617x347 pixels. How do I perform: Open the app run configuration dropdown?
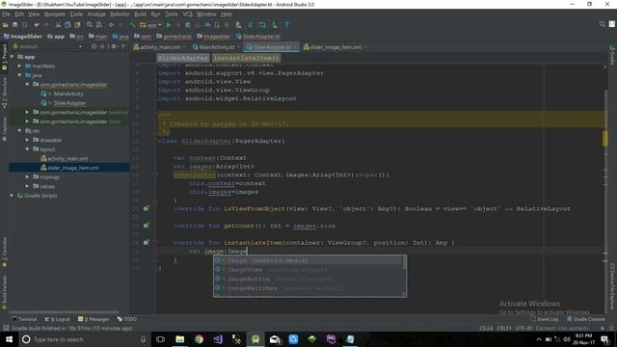point(150,25)
